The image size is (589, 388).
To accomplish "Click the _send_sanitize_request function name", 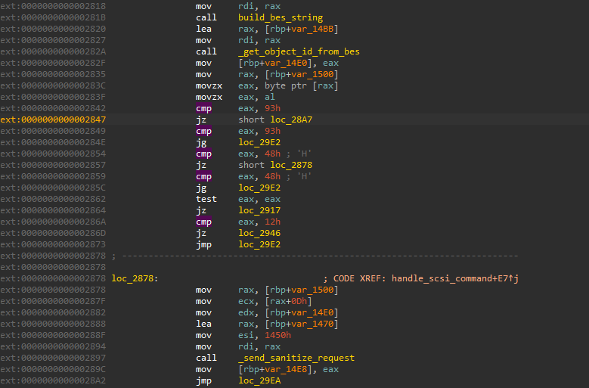I will coord(296,358).
